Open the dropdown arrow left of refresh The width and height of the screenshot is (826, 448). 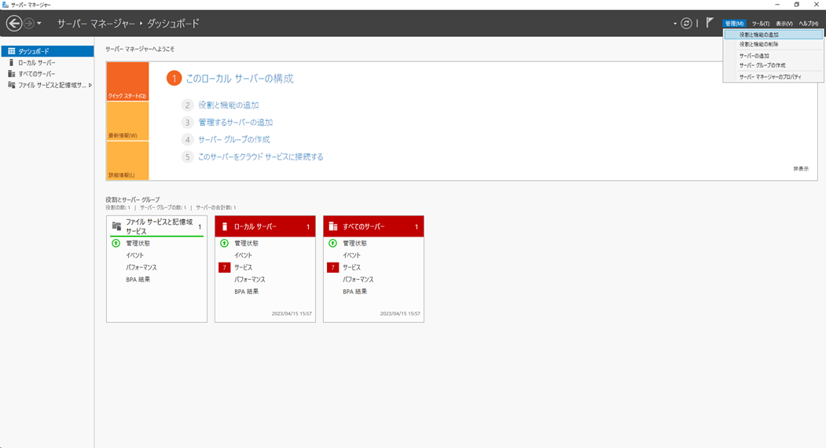tap(674, 24)
